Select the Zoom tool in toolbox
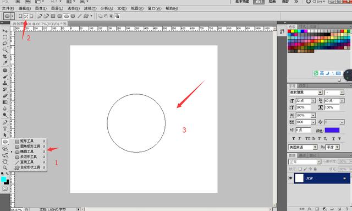 click(5, 168)
